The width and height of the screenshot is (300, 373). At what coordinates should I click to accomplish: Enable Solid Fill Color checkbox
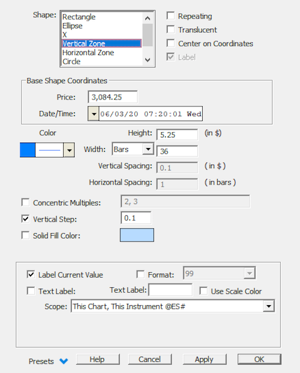point(25,235)
